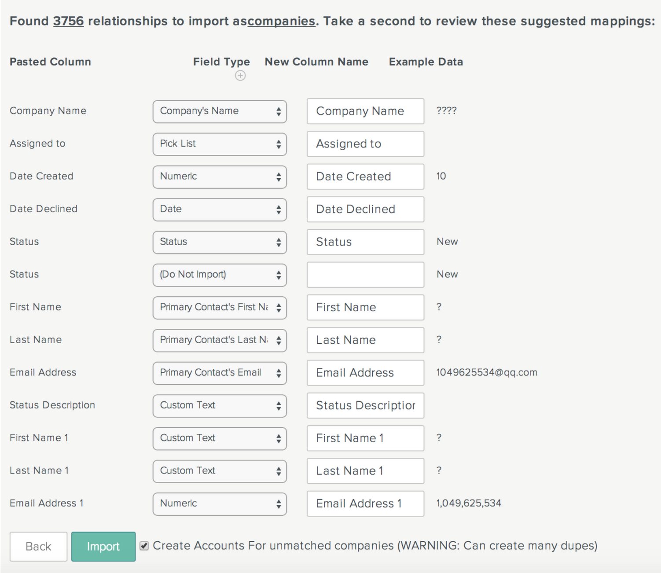Viewport: 661px width, 573px height.
Task: Open Custom Text dropdown for First Name 1
Action: (220, 438)
